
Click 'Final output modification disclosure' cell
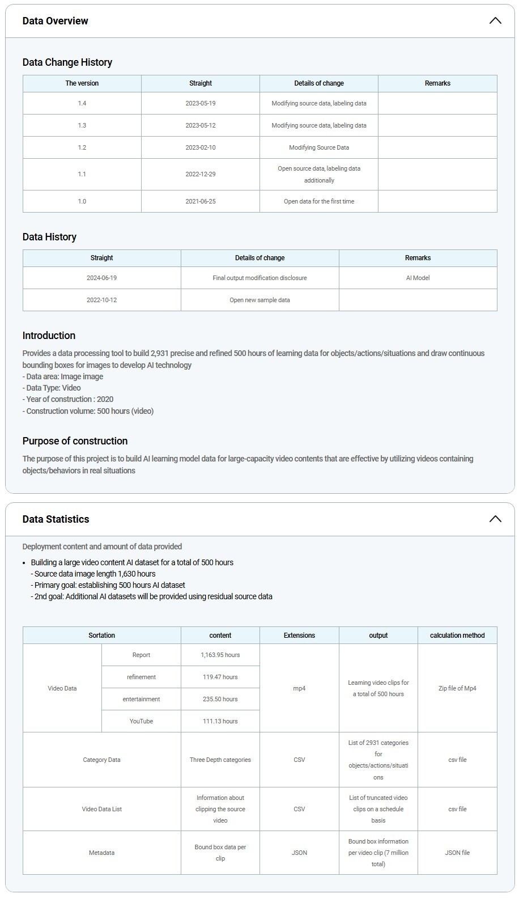(259, 278)
